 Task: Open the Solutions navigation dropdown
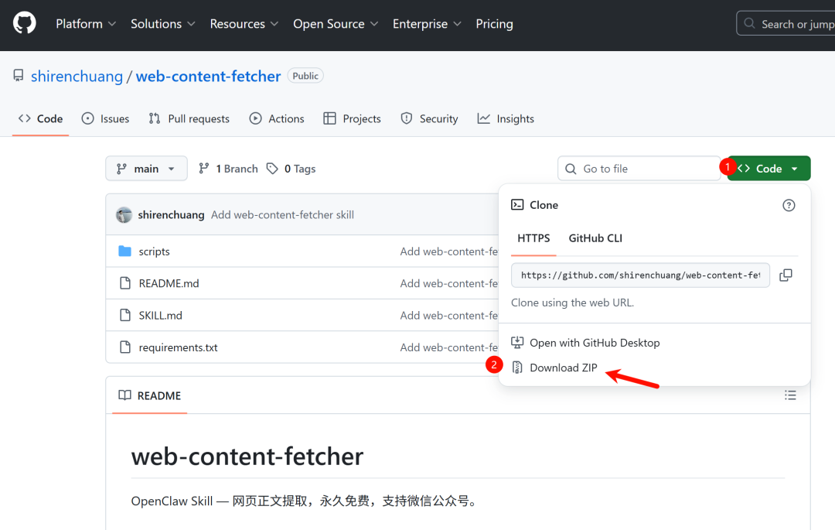pos(163,24)
